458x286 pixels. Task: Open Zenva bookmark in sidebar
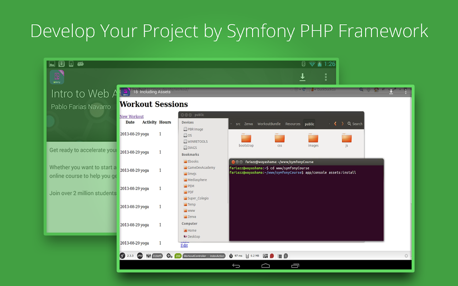pos(190,216)
